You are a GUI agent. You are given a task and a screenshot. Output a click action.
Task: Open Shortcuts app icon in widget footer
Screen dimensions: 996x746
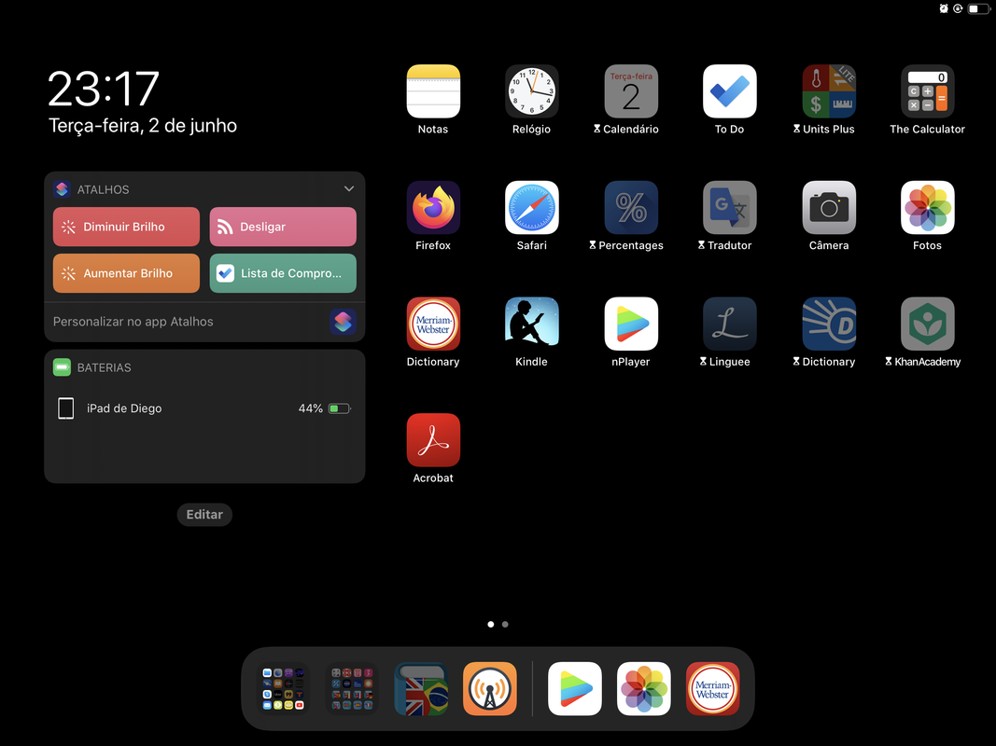(343, 322)
